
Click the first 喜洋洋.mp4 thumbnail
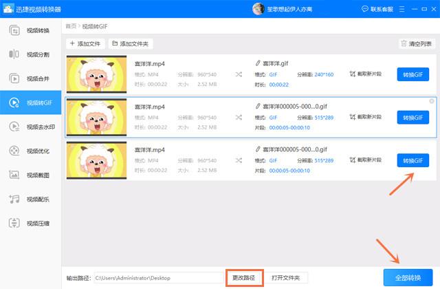96,74
